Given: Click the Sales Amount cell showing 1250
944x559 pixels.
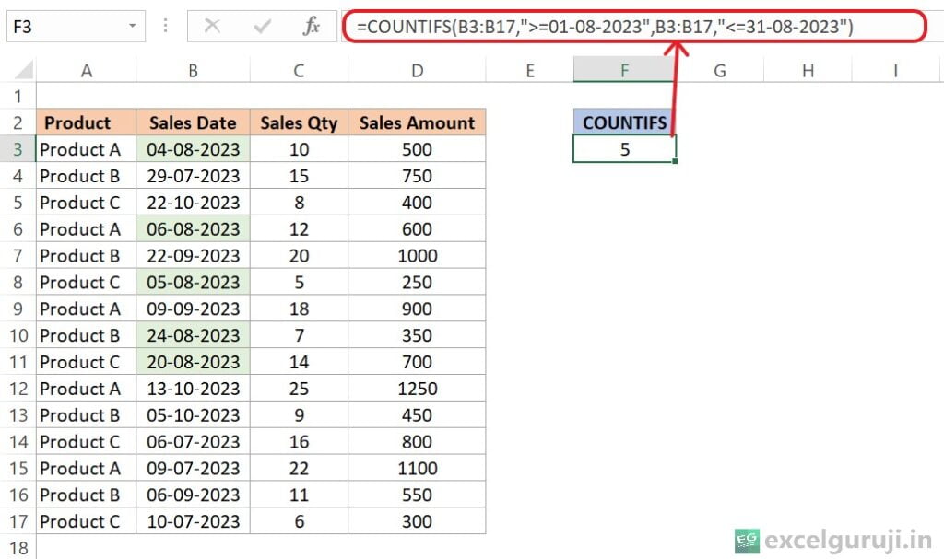Looking at the screenshot, I should 417,389.
